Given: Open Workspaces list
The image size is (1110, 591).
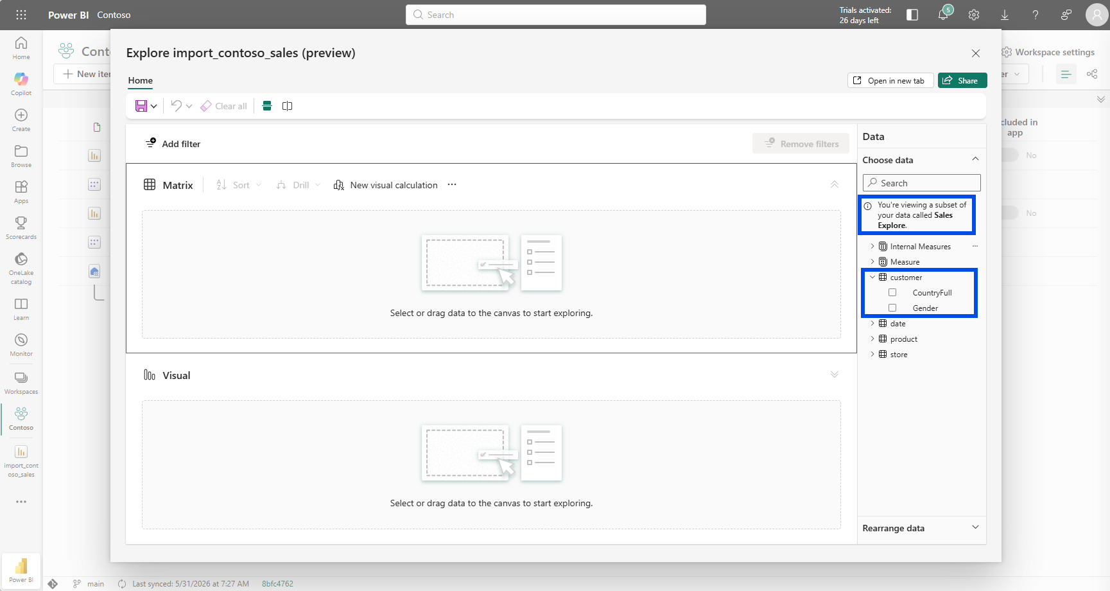Looking at the screenshot, I should (x=21, y=383).
